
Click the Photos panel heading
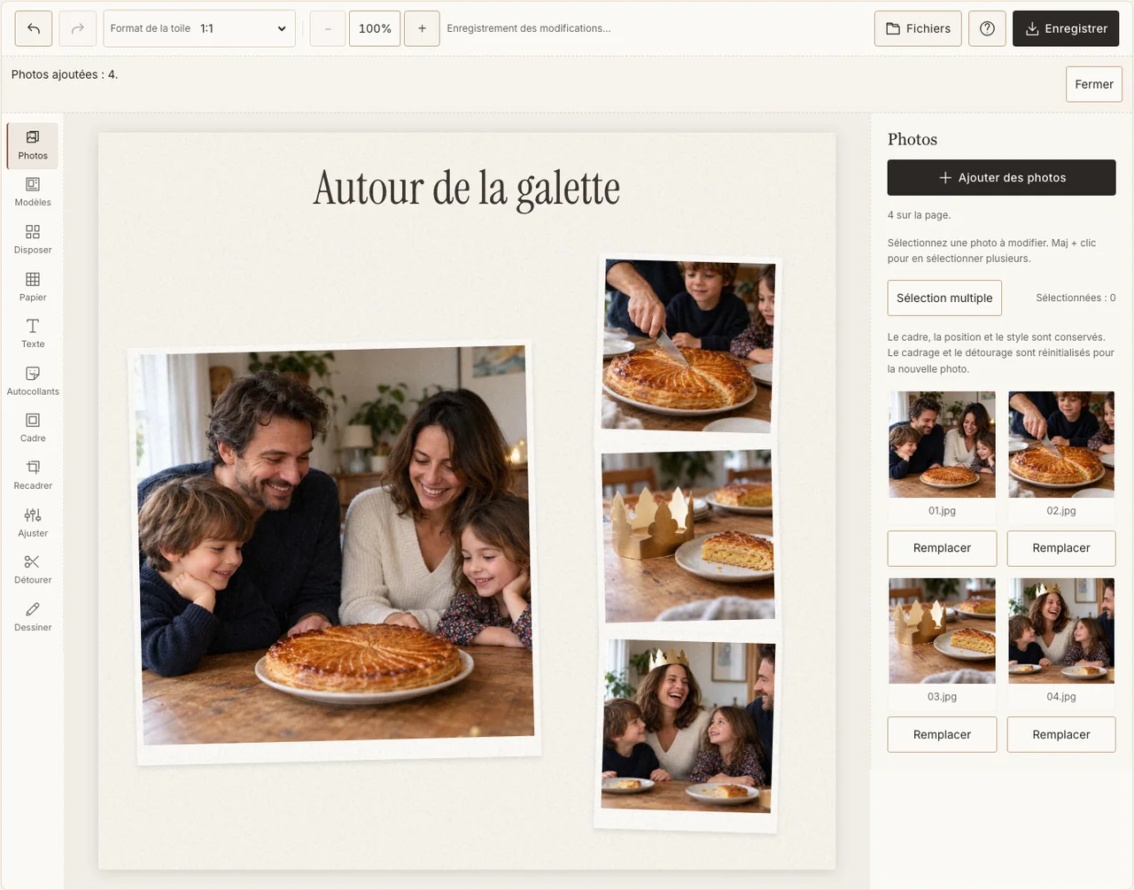913,139
